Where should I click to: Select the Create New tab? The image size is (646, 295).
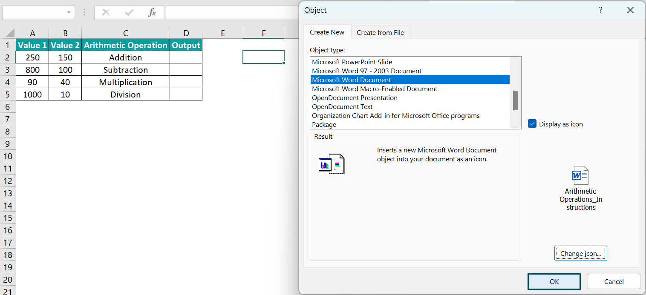coord(327,32)
